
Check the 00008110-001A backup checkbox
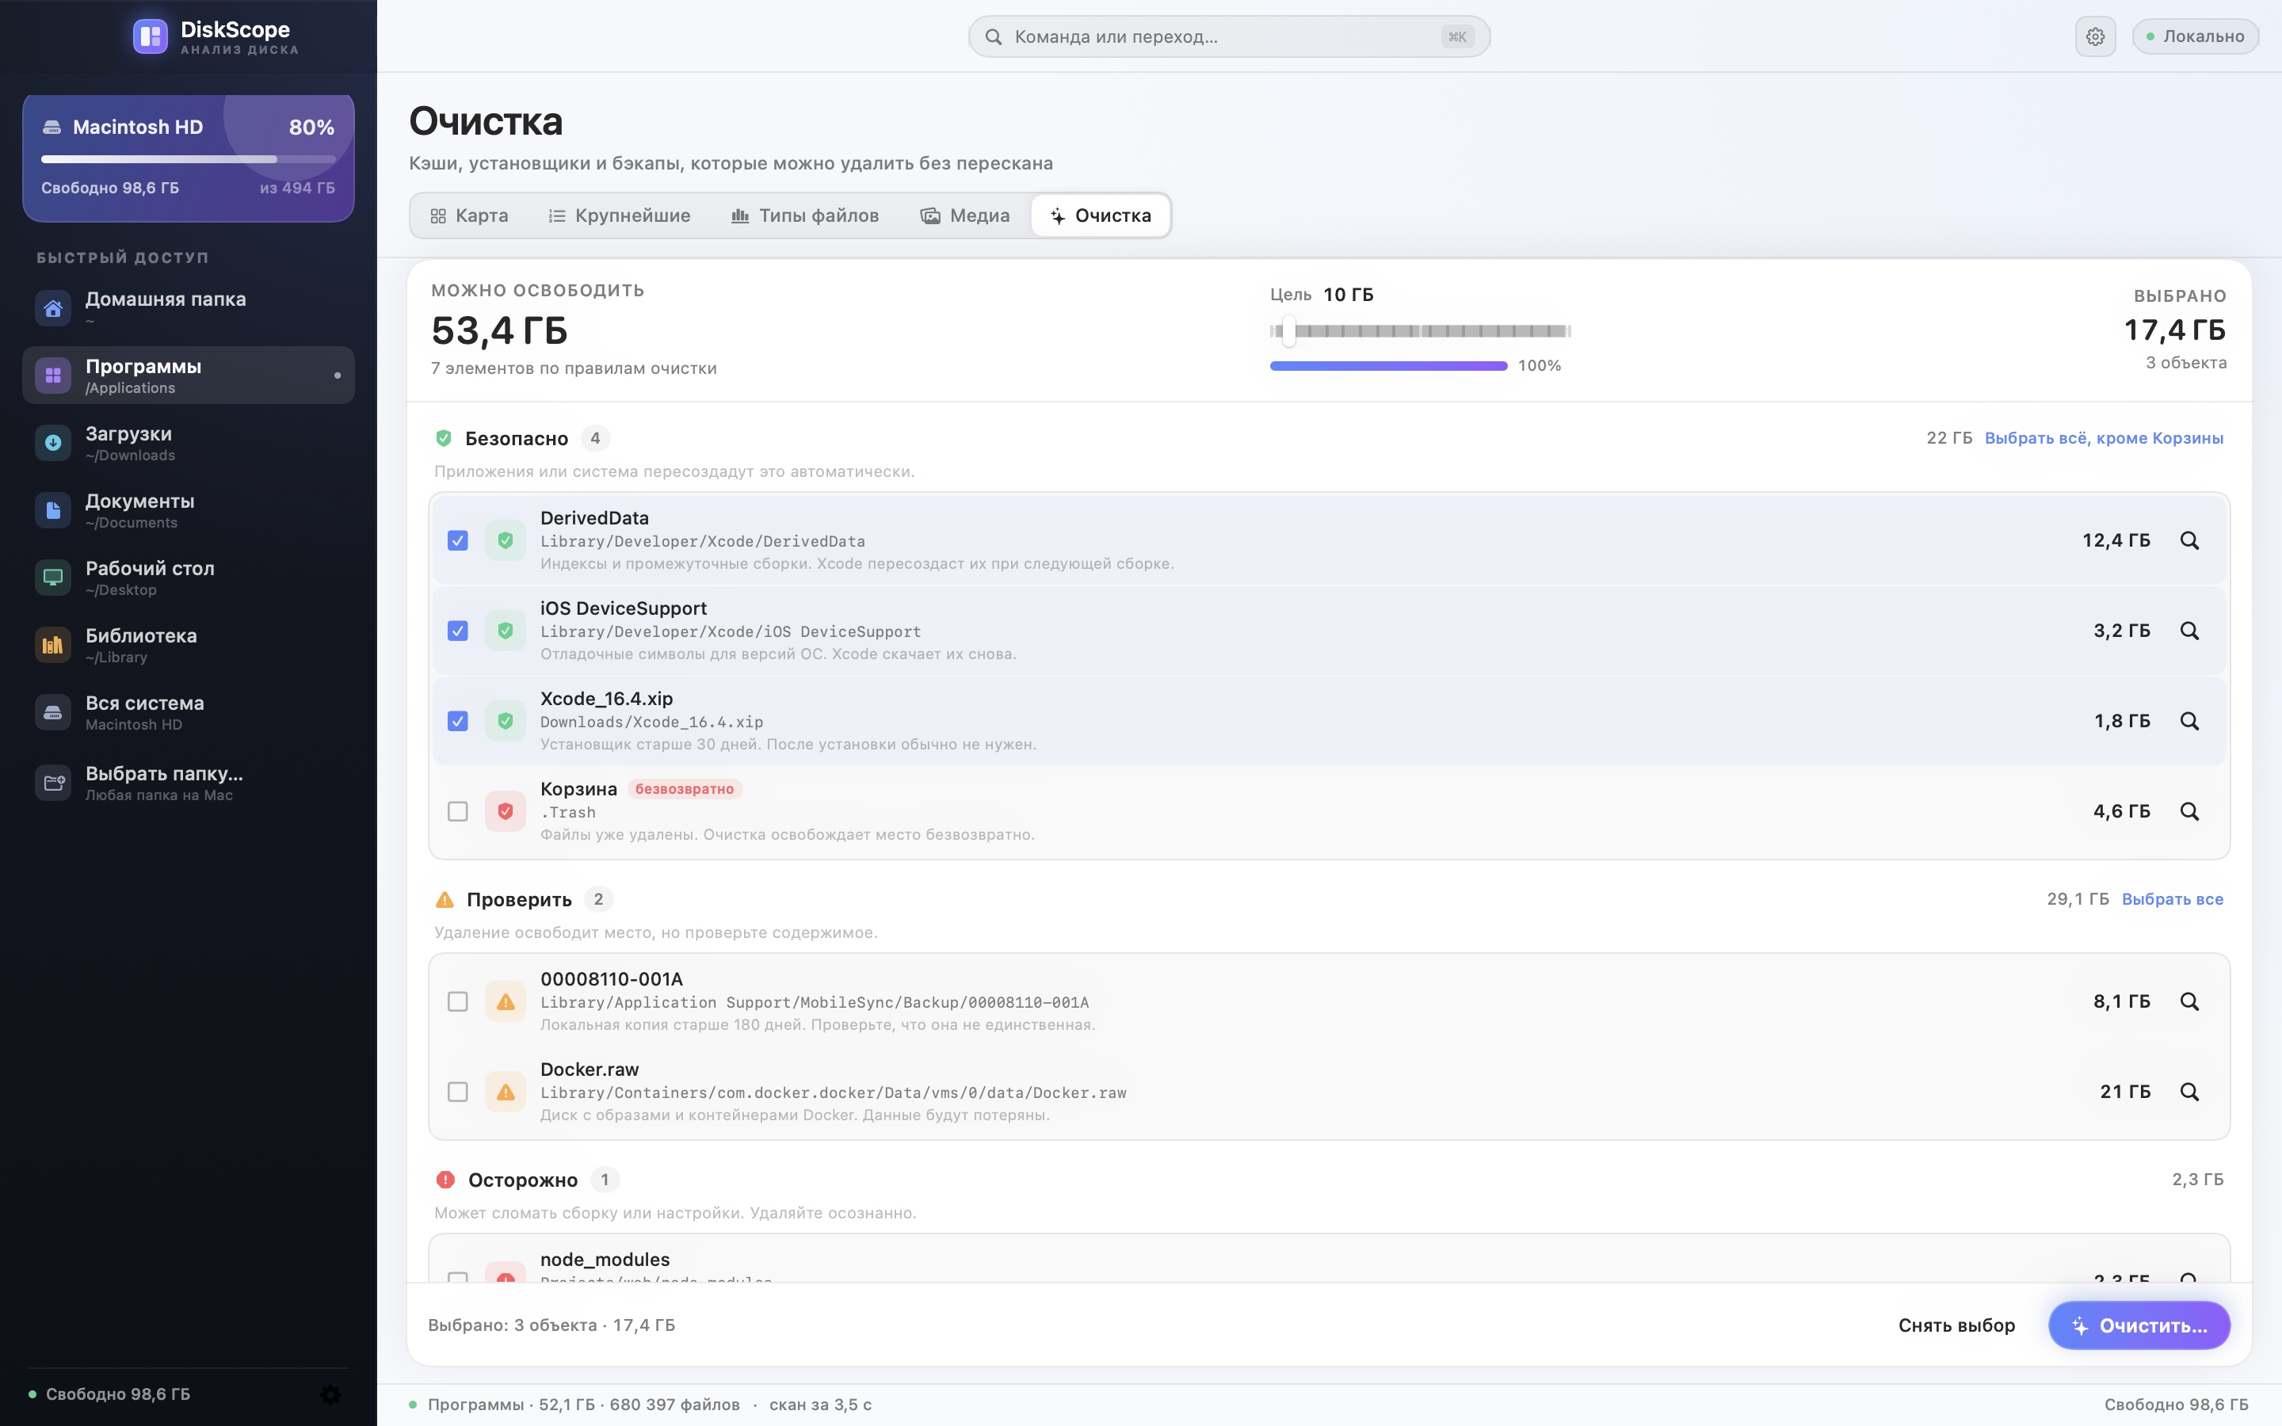(x=457, y=1001)
